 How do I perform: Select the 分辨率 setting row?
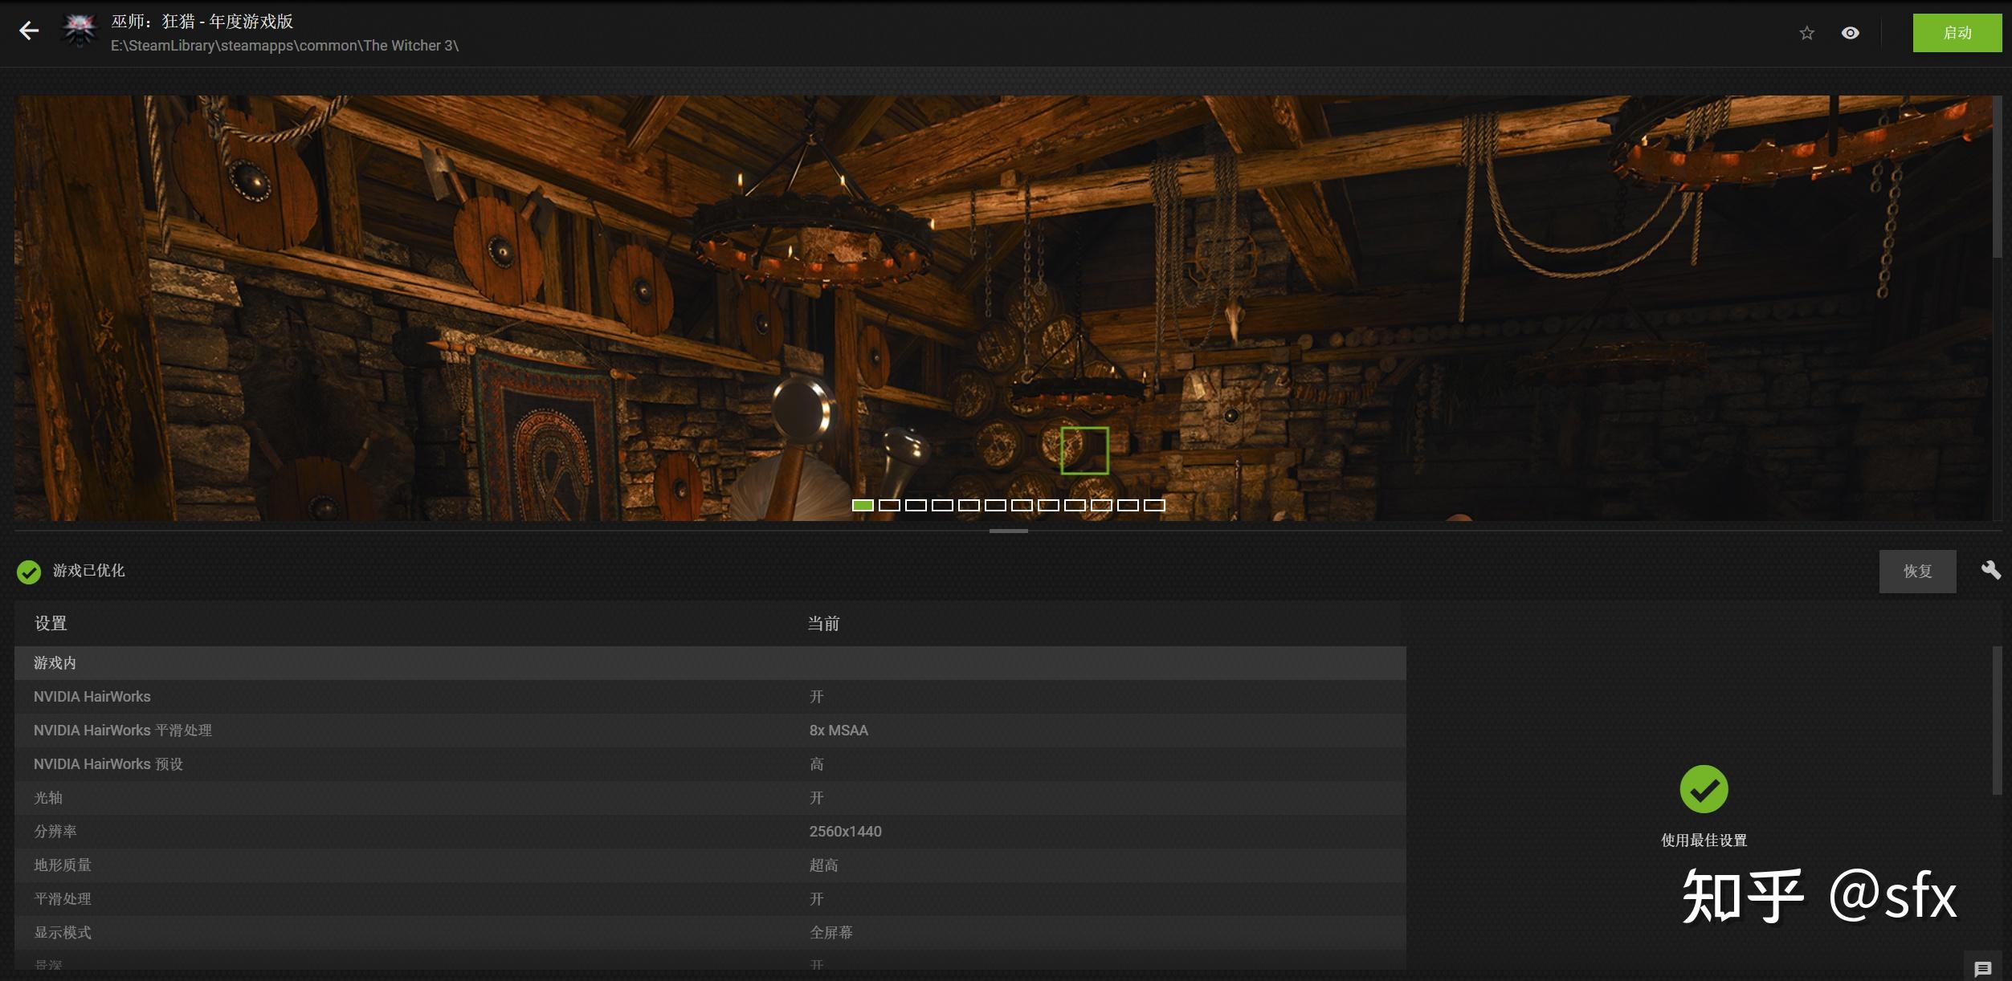[x=710, y=832]
